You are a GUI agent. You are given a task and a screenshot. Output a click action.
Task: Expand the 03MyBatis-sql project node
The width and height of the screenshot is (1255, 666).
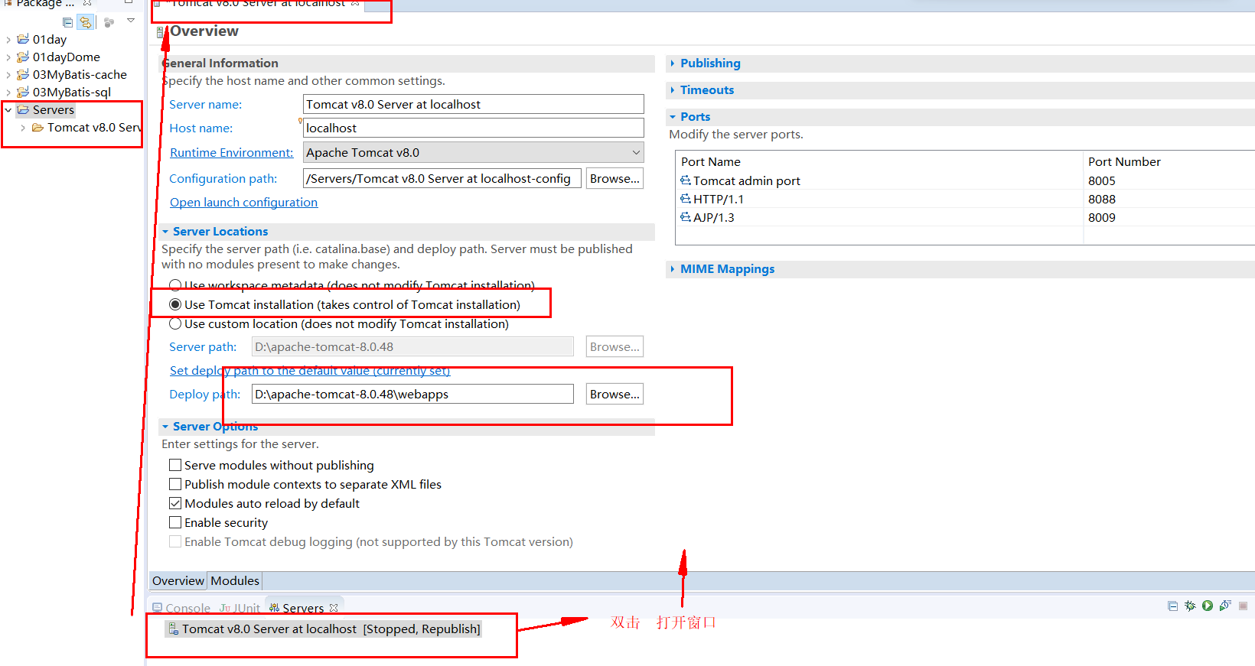click(8, 93)
